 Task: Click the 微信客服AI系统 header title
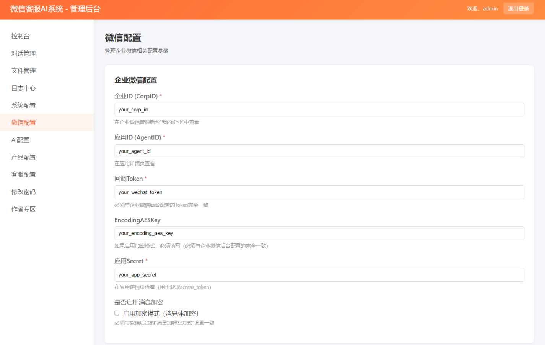(55, 9)
